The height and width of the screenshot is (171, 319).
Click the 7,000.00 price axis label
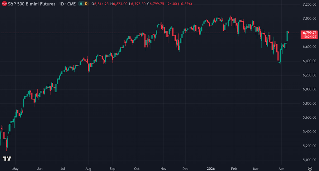(x=309, y=19)
